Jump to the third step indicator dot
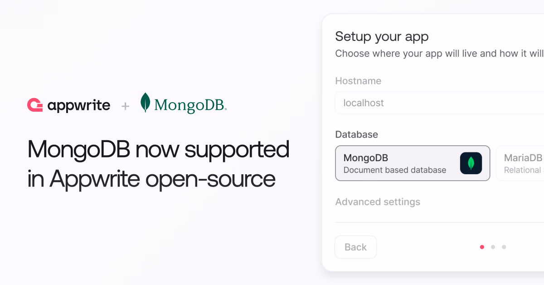Viewport: 544px width, 285px height. pyautogui.click(x=504, y=247)
